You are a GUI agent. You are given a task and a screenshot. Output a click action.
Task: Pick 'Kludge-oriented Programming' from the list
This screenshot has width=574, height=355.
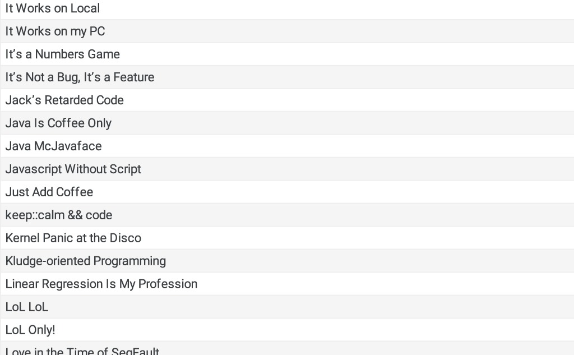(288, 261)
